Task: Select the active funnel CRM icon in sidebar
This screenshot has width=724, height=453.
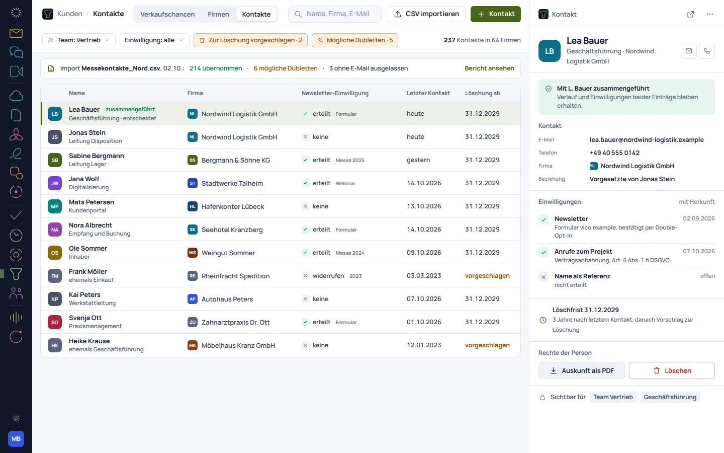Action: (x=16, y=274)
